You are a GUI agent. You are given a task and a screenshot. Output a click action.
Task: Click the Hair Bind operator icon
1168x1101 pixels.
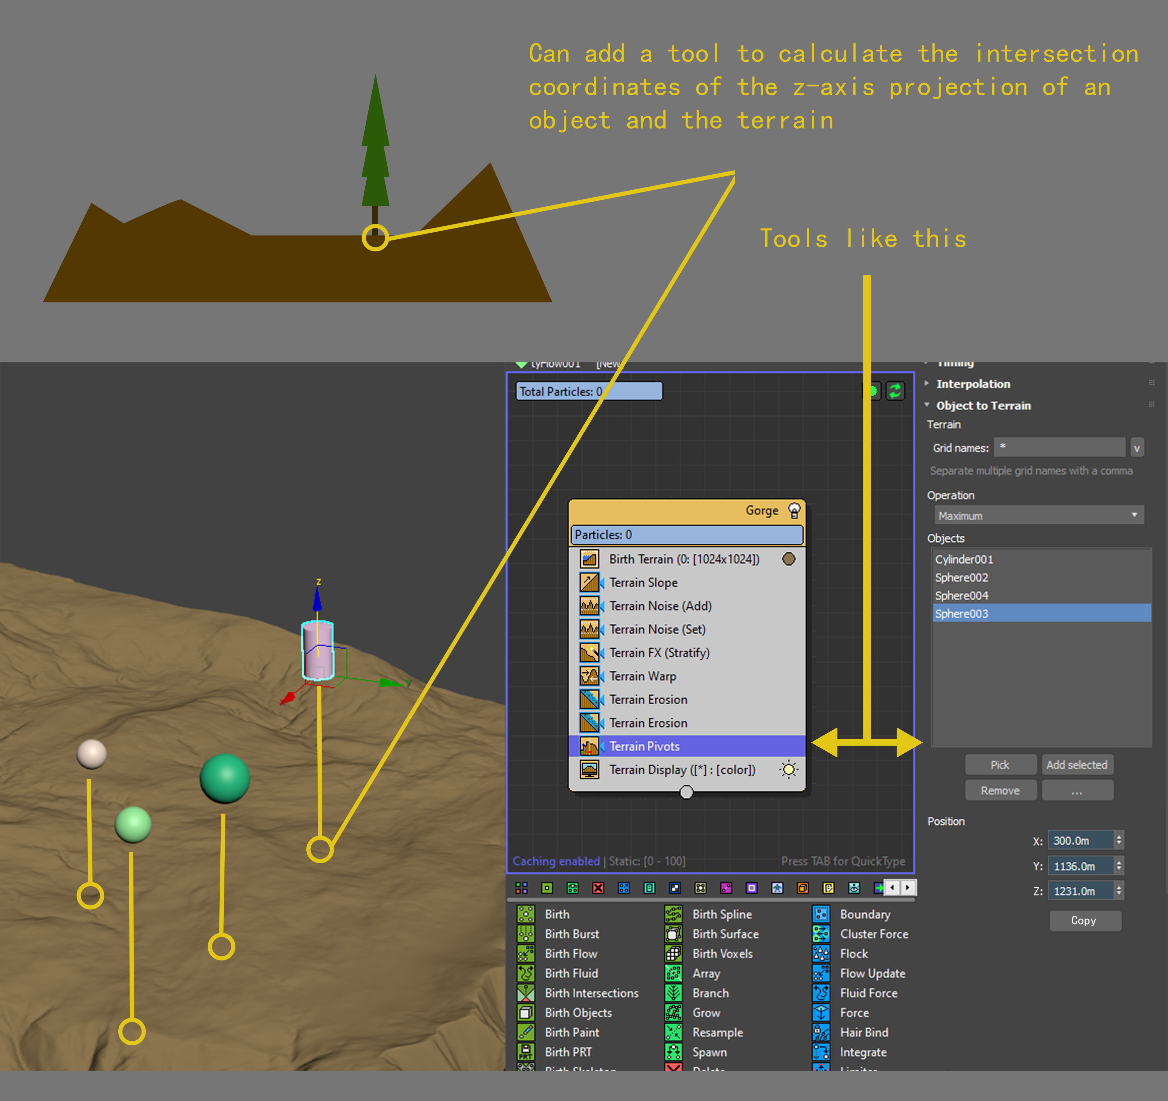(820, 1032)
